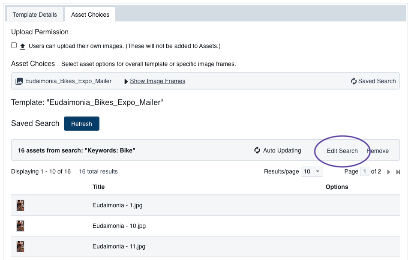Open the Eudaimonia - 10.jpg thumbnail
Image resolution: width=414 pixels, height=260 pixels.
[x=20, y=226]
